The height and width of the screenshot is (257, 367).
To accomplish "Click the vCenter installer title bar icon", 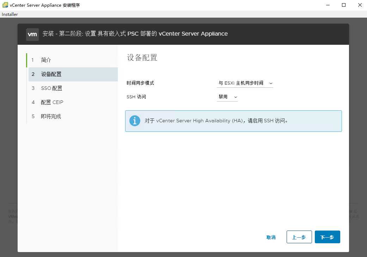I will coord(5,5).
